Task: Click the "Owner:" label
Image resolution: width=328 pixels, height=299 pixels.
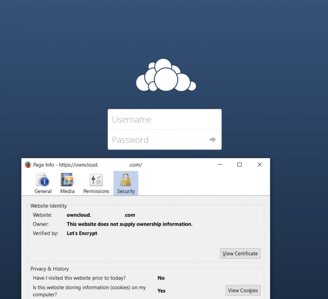Action: [x=41, y=224]
